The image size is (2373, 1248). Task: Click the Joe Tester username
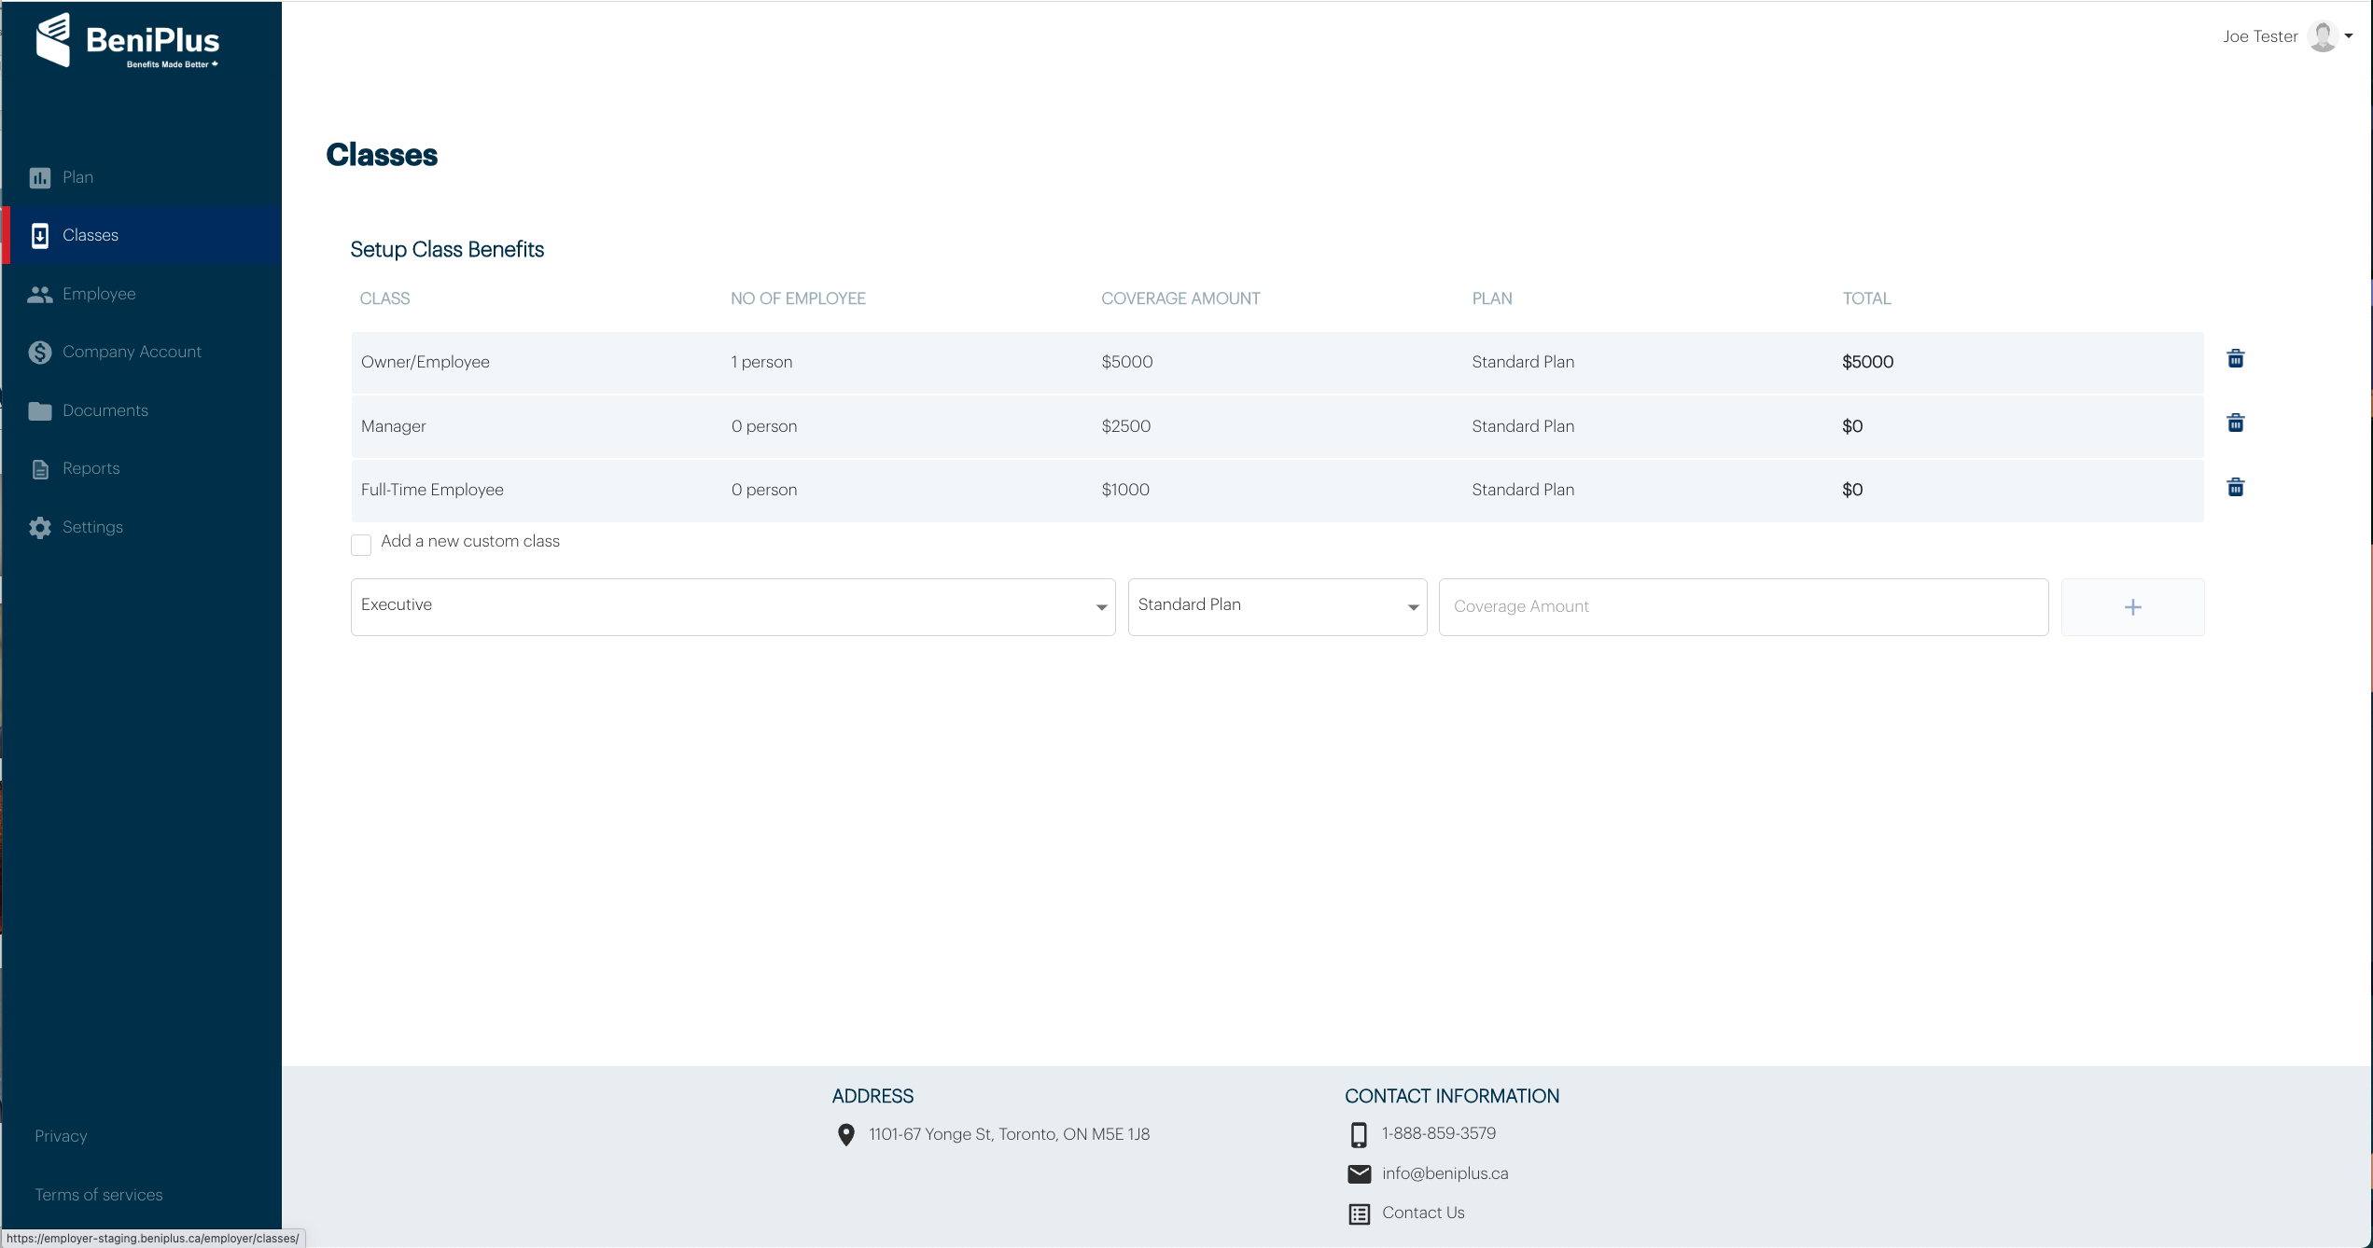coord(2259,36)
